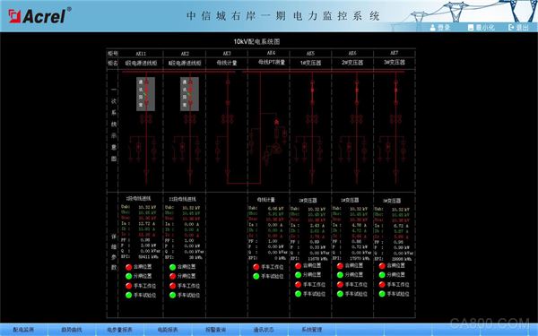Click AK2 合闸位置 green status indicator
Viewport: 538px width, 336px height.
(172, 267)
